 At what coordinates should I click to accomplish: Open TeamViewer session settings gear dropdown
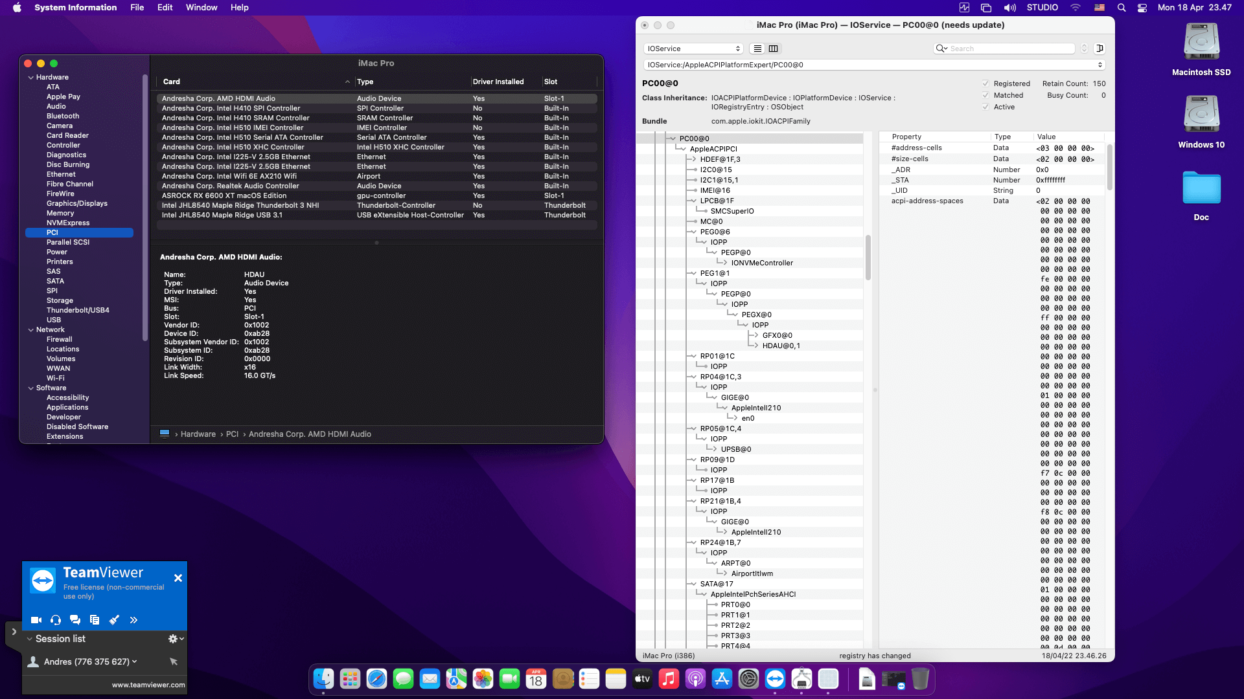pyautogui.click(x=176, y=639)
